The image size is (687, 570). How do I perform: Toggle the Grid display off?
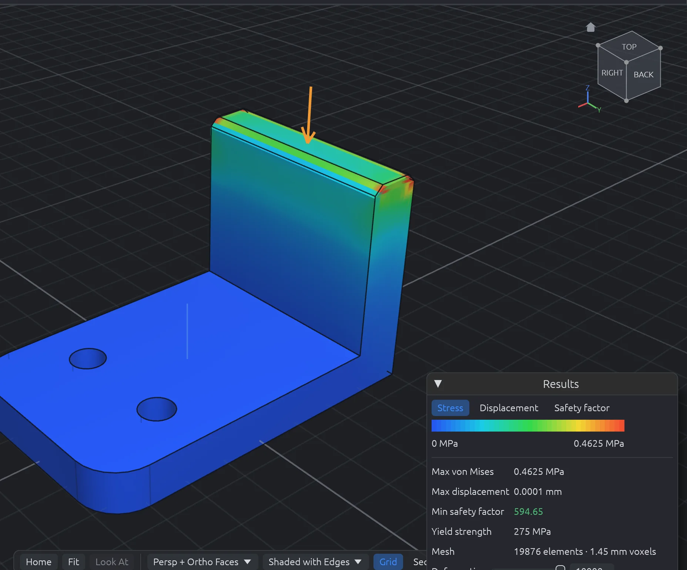click(x=388, y=562)
